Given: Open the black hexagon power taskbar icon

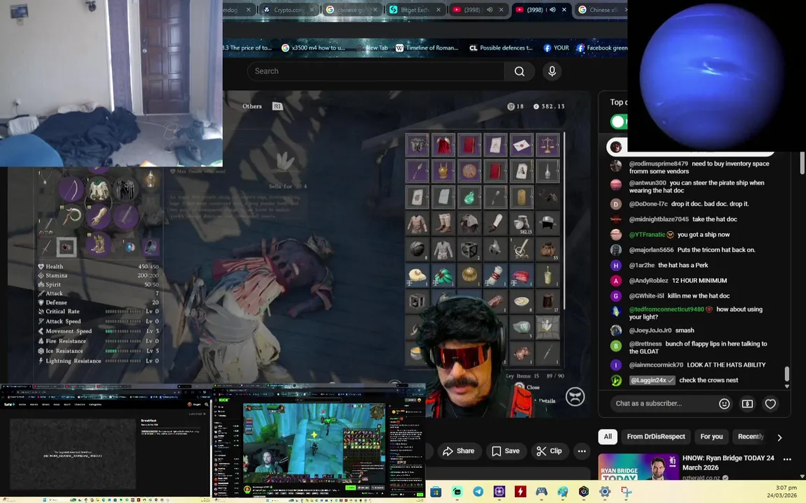Looking at the screenshot, I should tap(583, 492).
